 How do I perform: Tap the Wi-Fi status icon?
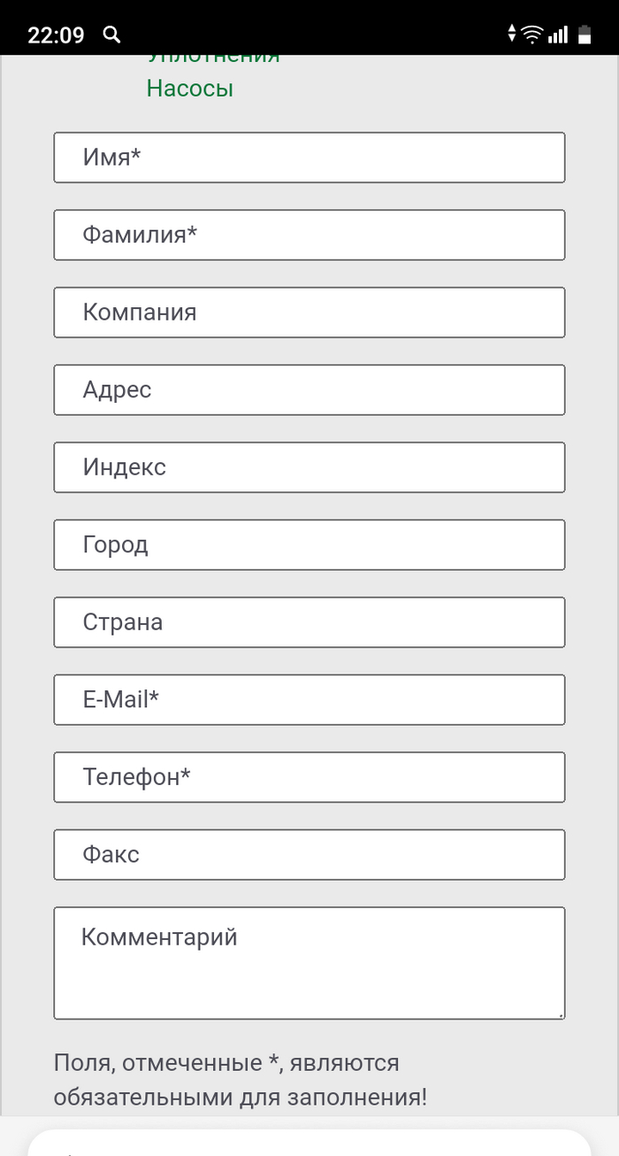click(x=531, y=35)
